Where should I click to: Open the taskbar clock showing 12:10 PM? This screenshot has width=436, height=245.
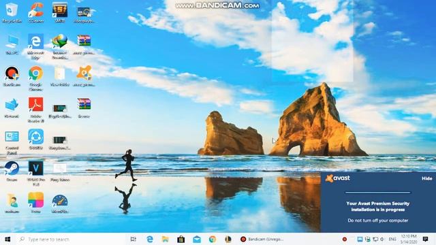click(409, 239)
